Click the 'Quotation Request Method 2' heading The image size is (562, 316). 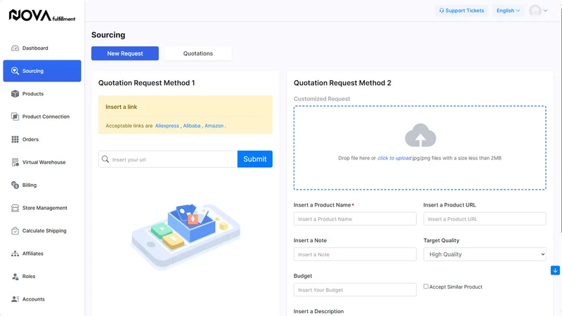click(342, 83)
